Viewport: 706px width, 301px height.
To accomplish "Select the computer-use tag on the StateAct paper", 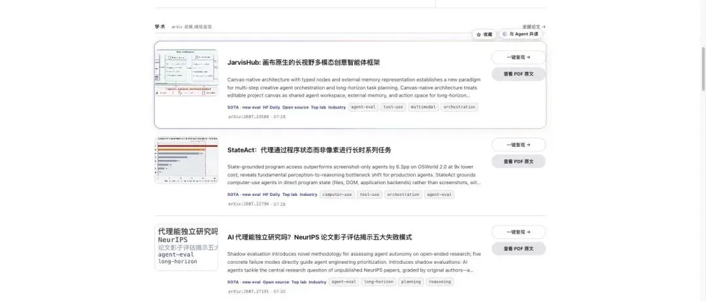I will 337,195.
